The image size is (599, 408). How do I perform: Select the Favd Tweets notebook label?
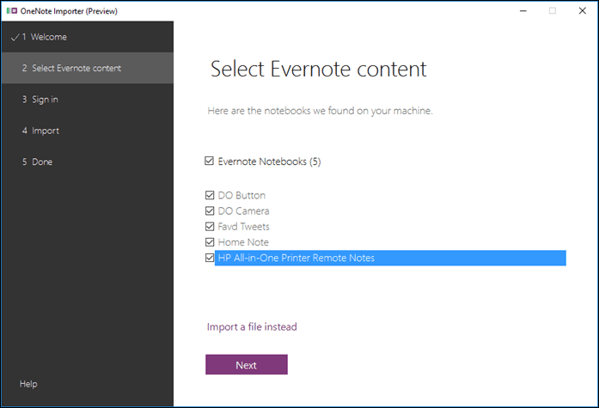(243, 227)
